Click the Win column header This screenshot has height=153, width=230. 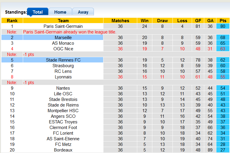[145, 21]
